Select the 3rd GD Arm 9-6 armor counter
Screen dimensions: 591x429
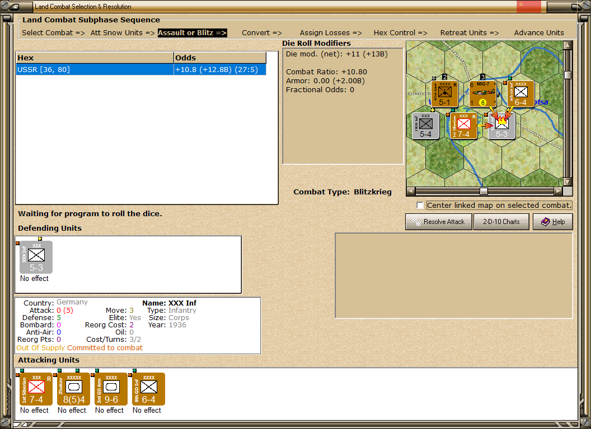tap(110, 389)
